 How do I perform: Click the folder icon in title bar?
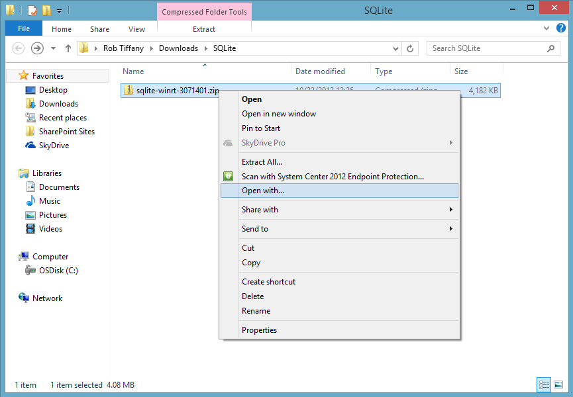pos(10,10)
